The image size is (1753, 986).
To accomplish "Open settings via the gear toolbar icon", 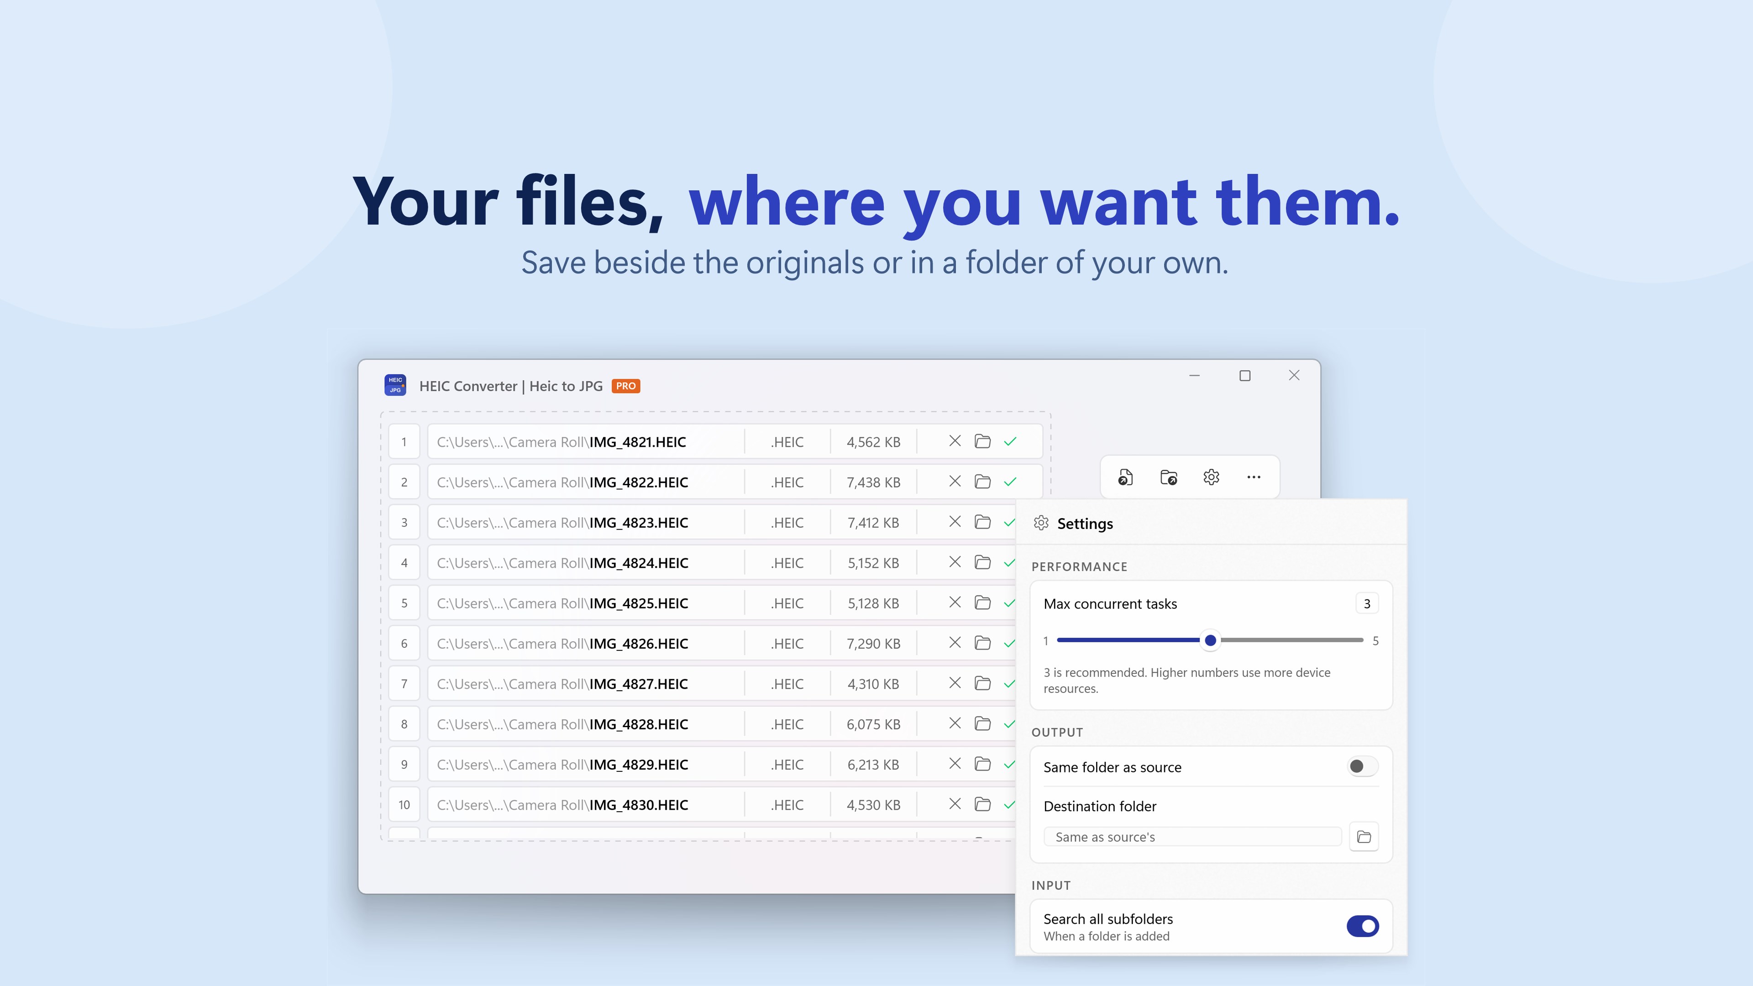I will coord(1211,477).
